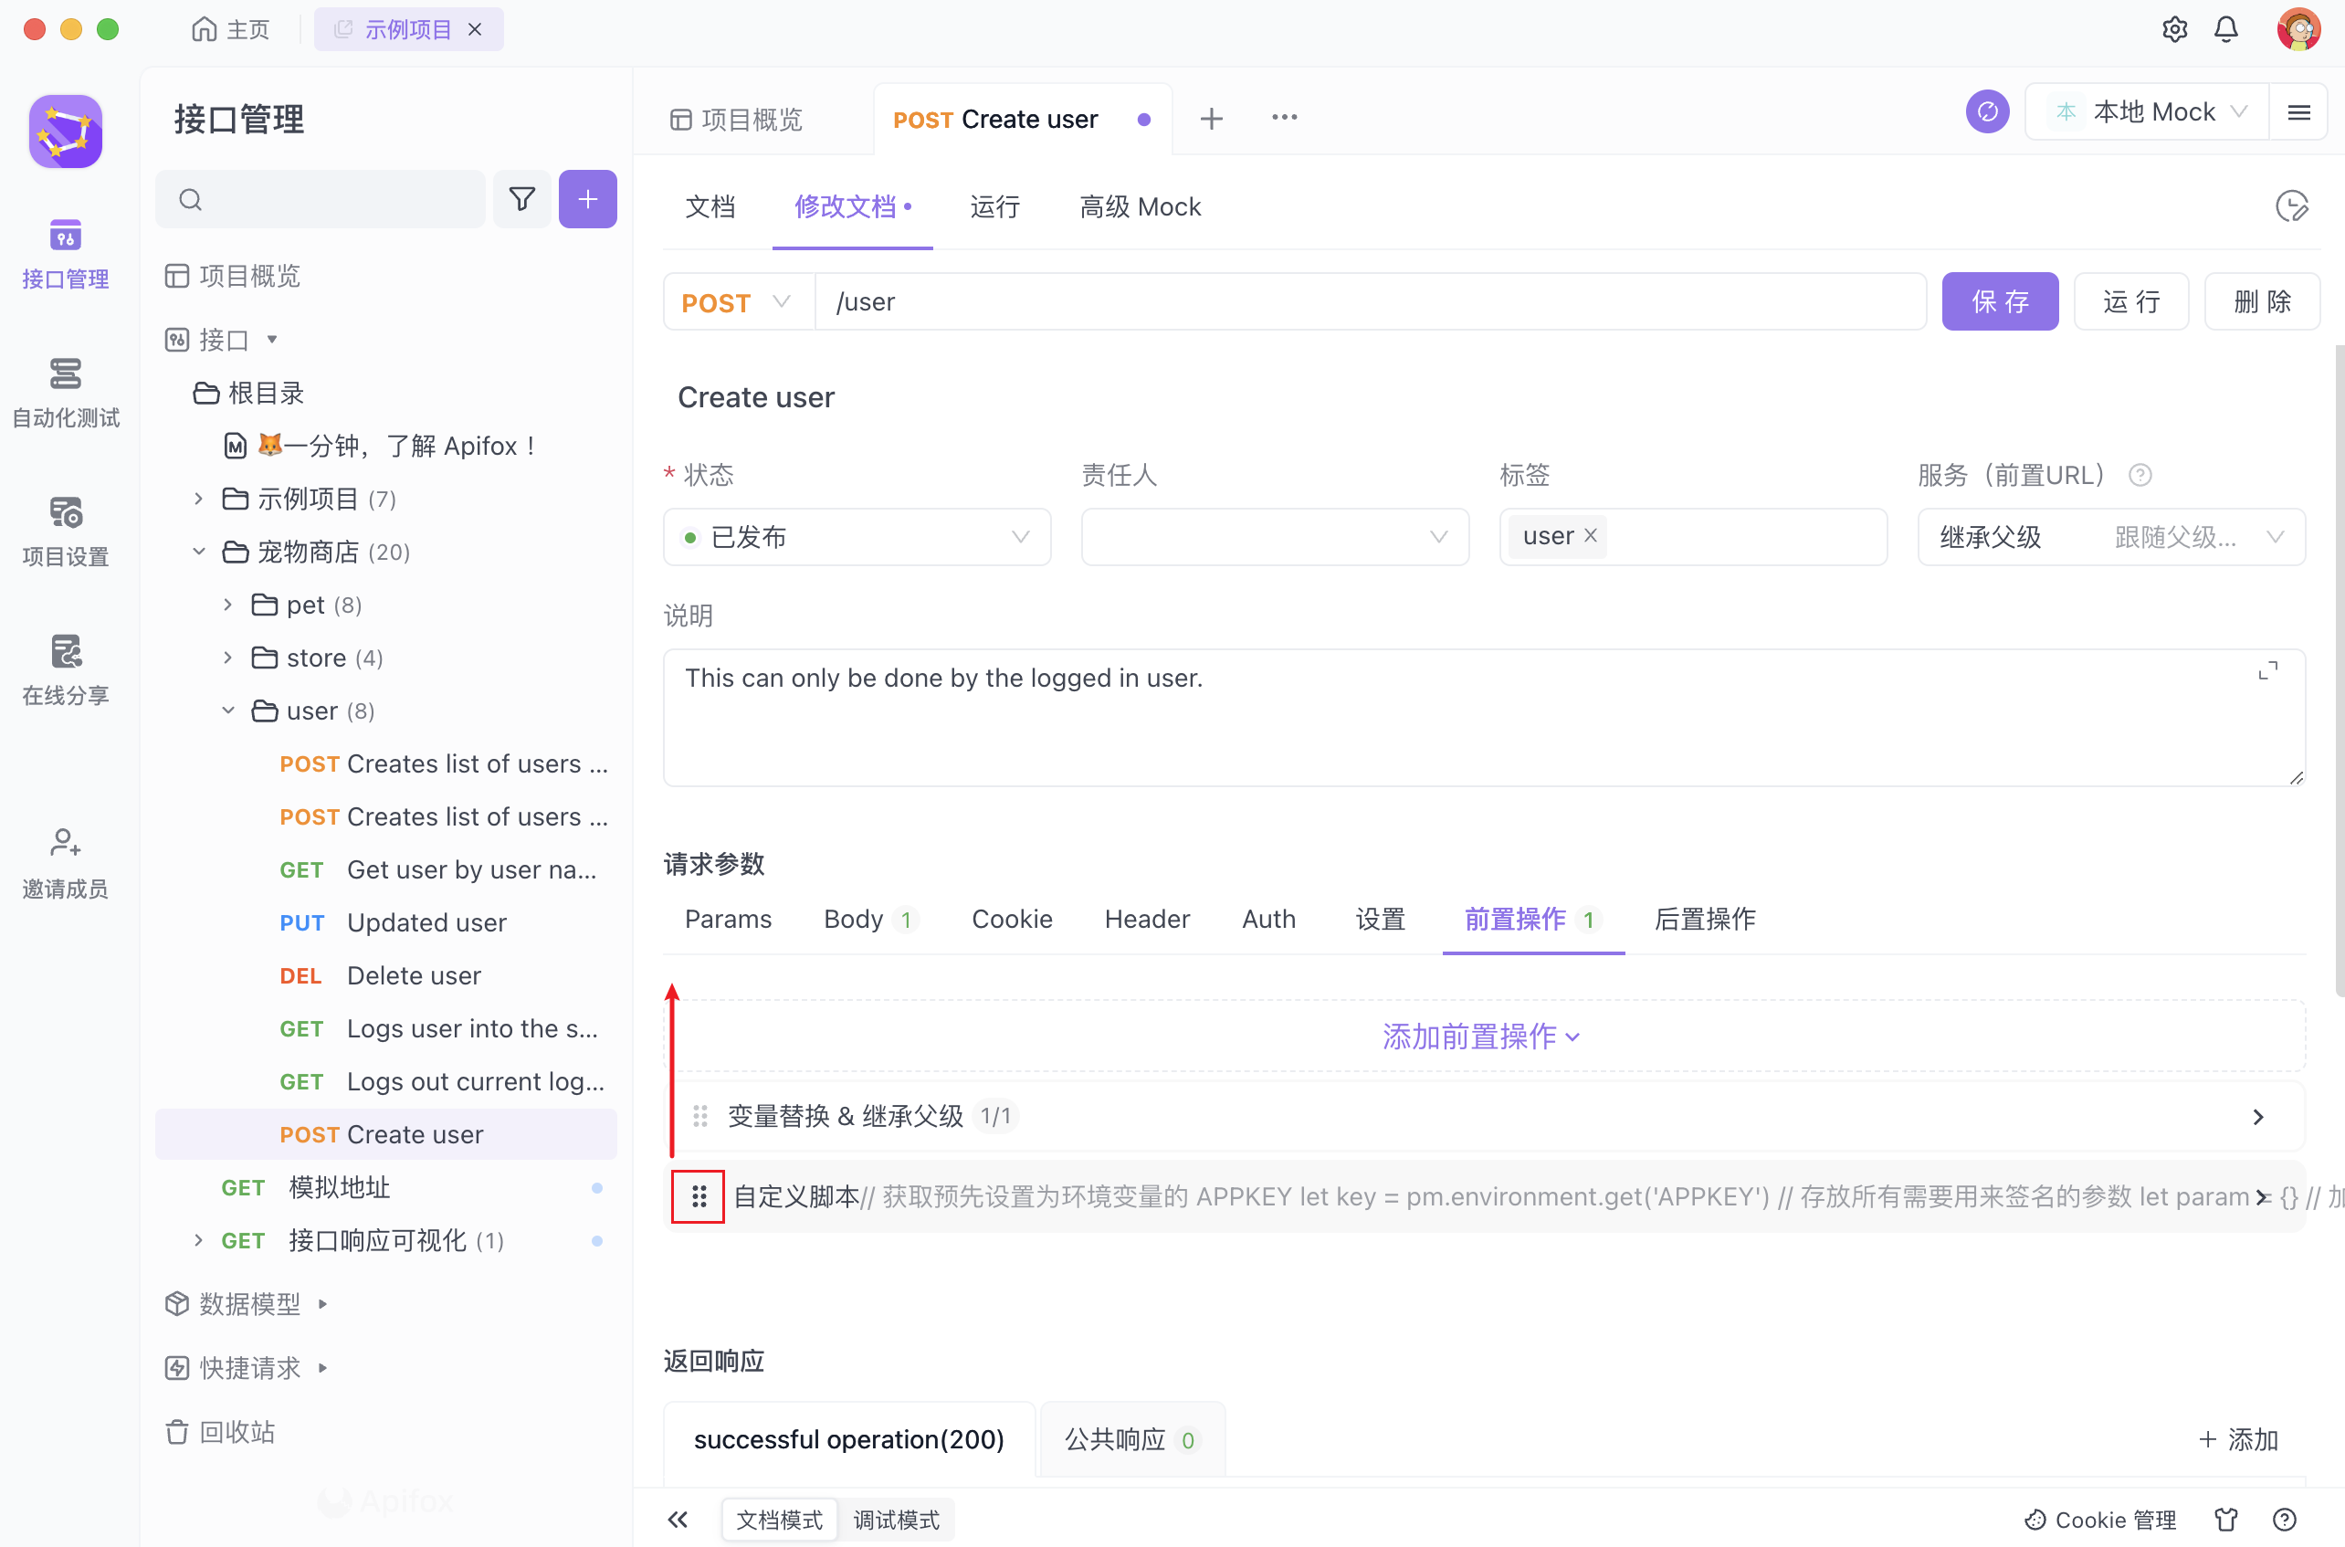Image resolution: width=2345 pixels, height=1547 pixels.
Task: Open the hamburger menu near 本地 Mock
Action: (x=2299, y=111)
